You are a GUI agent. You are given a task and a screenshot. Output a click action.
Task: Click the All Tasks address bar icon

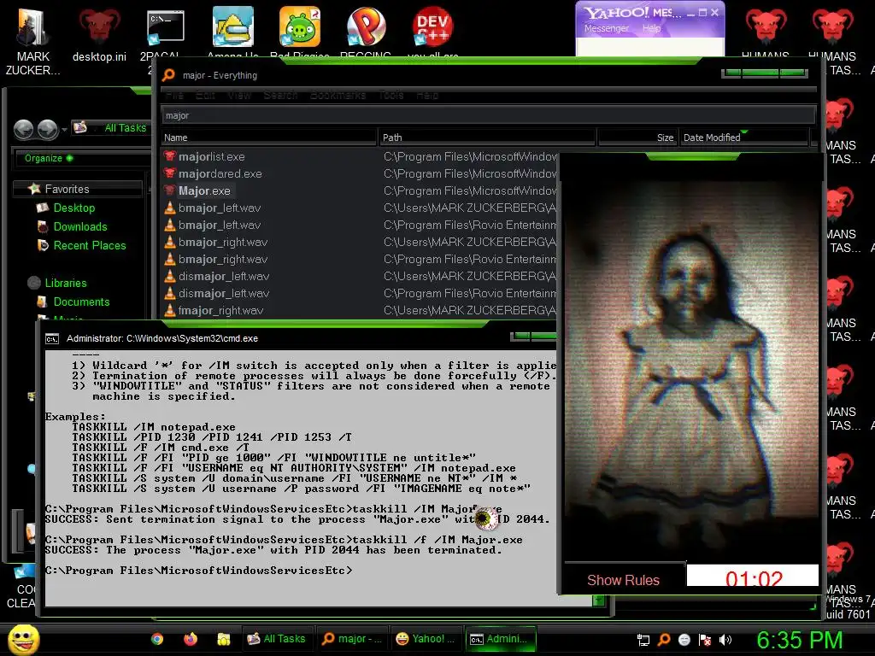point(79,127)
